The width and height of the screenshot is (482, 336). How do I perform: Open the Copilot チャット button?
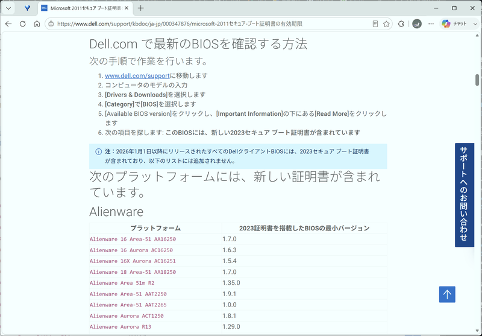(454, 24)
